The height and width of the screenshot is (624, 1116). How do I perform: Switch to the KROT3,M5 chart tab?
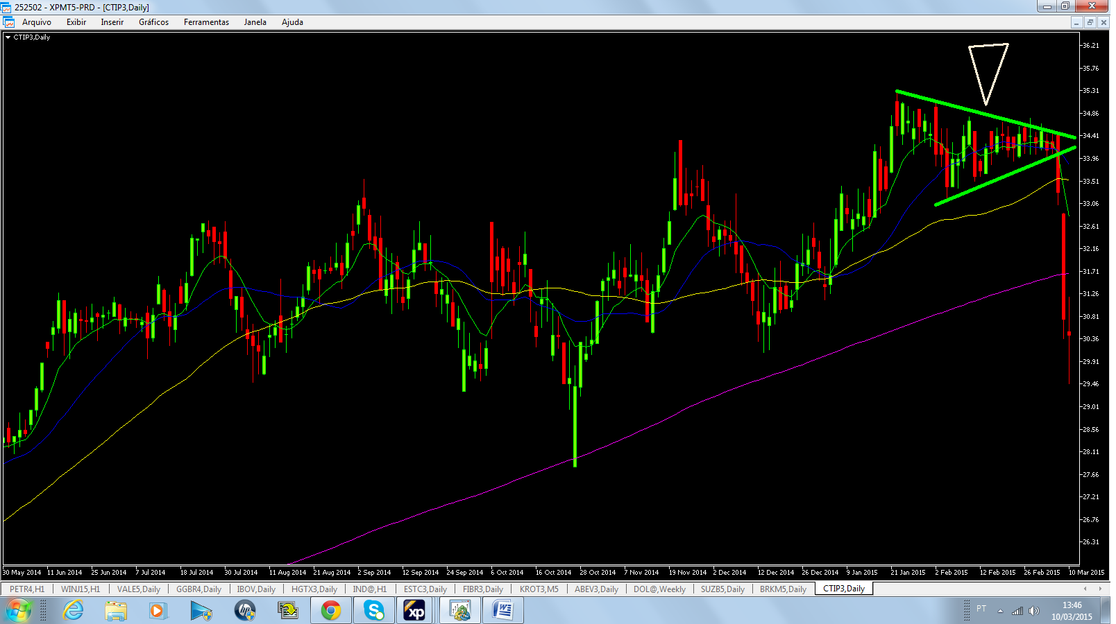pyautogui.click(x=539, y=589)
